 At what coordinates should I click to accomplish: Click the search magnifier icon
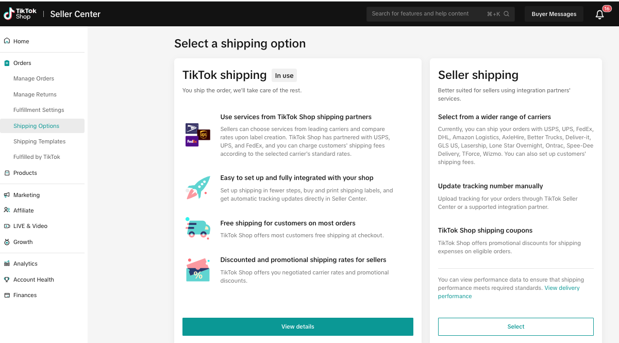[507, 14]
